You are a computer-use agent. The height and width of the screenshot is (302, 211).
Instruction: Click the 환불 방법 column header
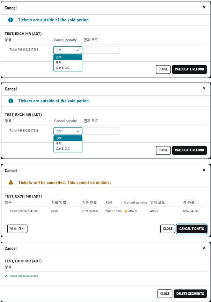pos(59,203)
